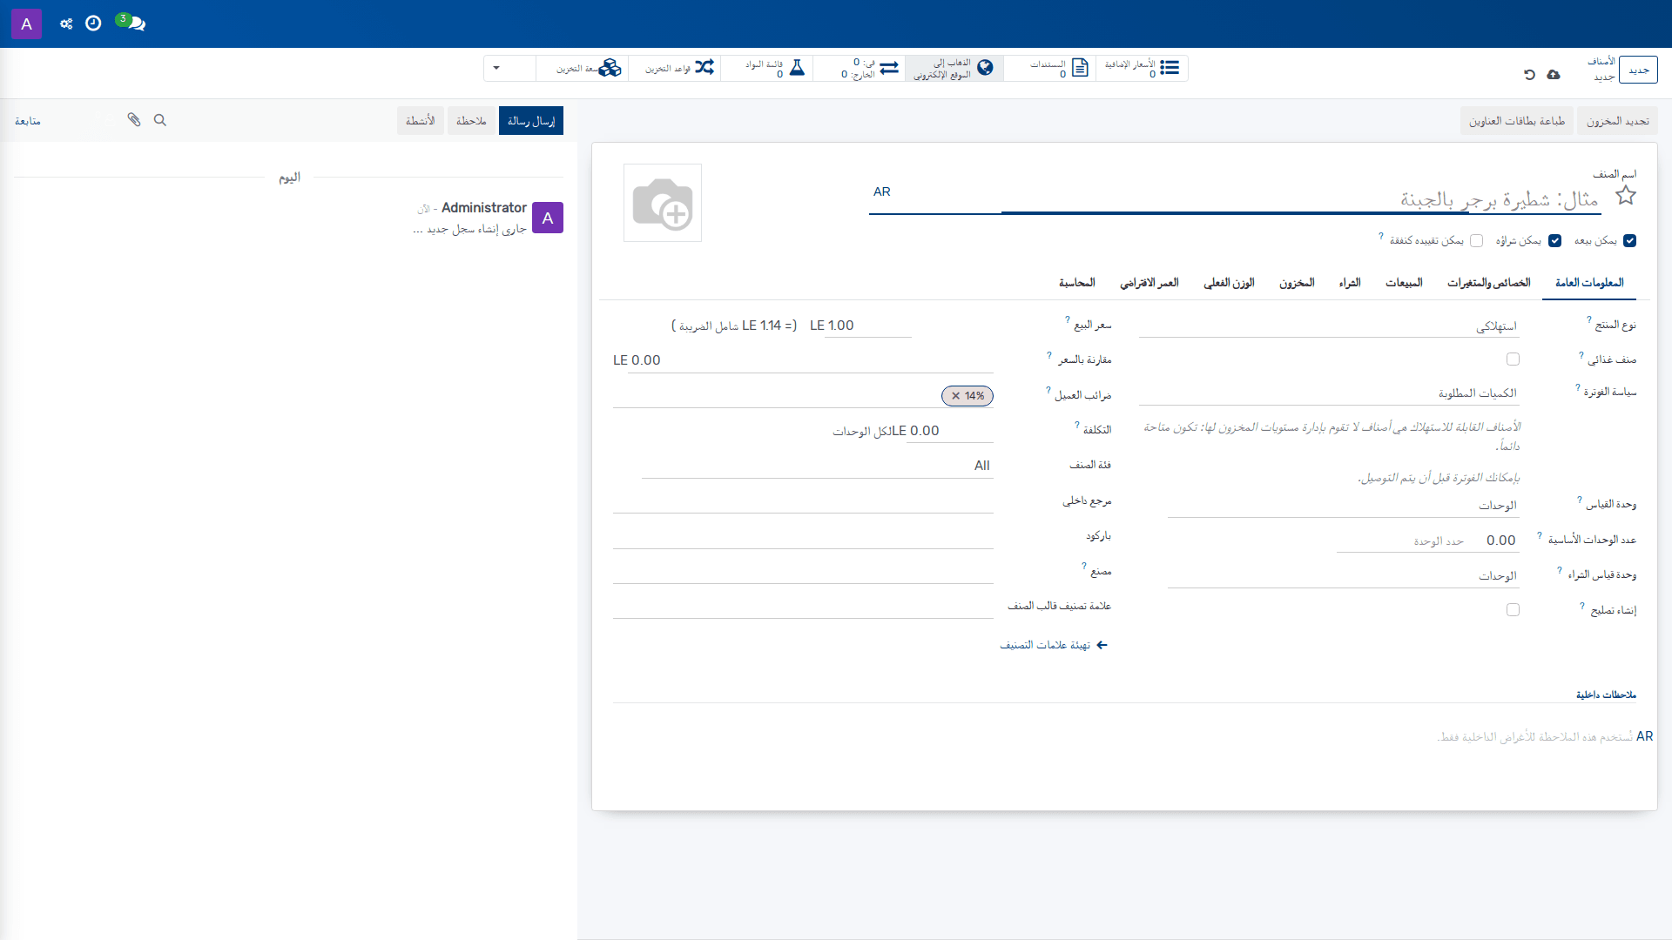The image size is (1672, 940).
Task: Click help icon next to expense checkbox label
Action: click(1381, 236)
